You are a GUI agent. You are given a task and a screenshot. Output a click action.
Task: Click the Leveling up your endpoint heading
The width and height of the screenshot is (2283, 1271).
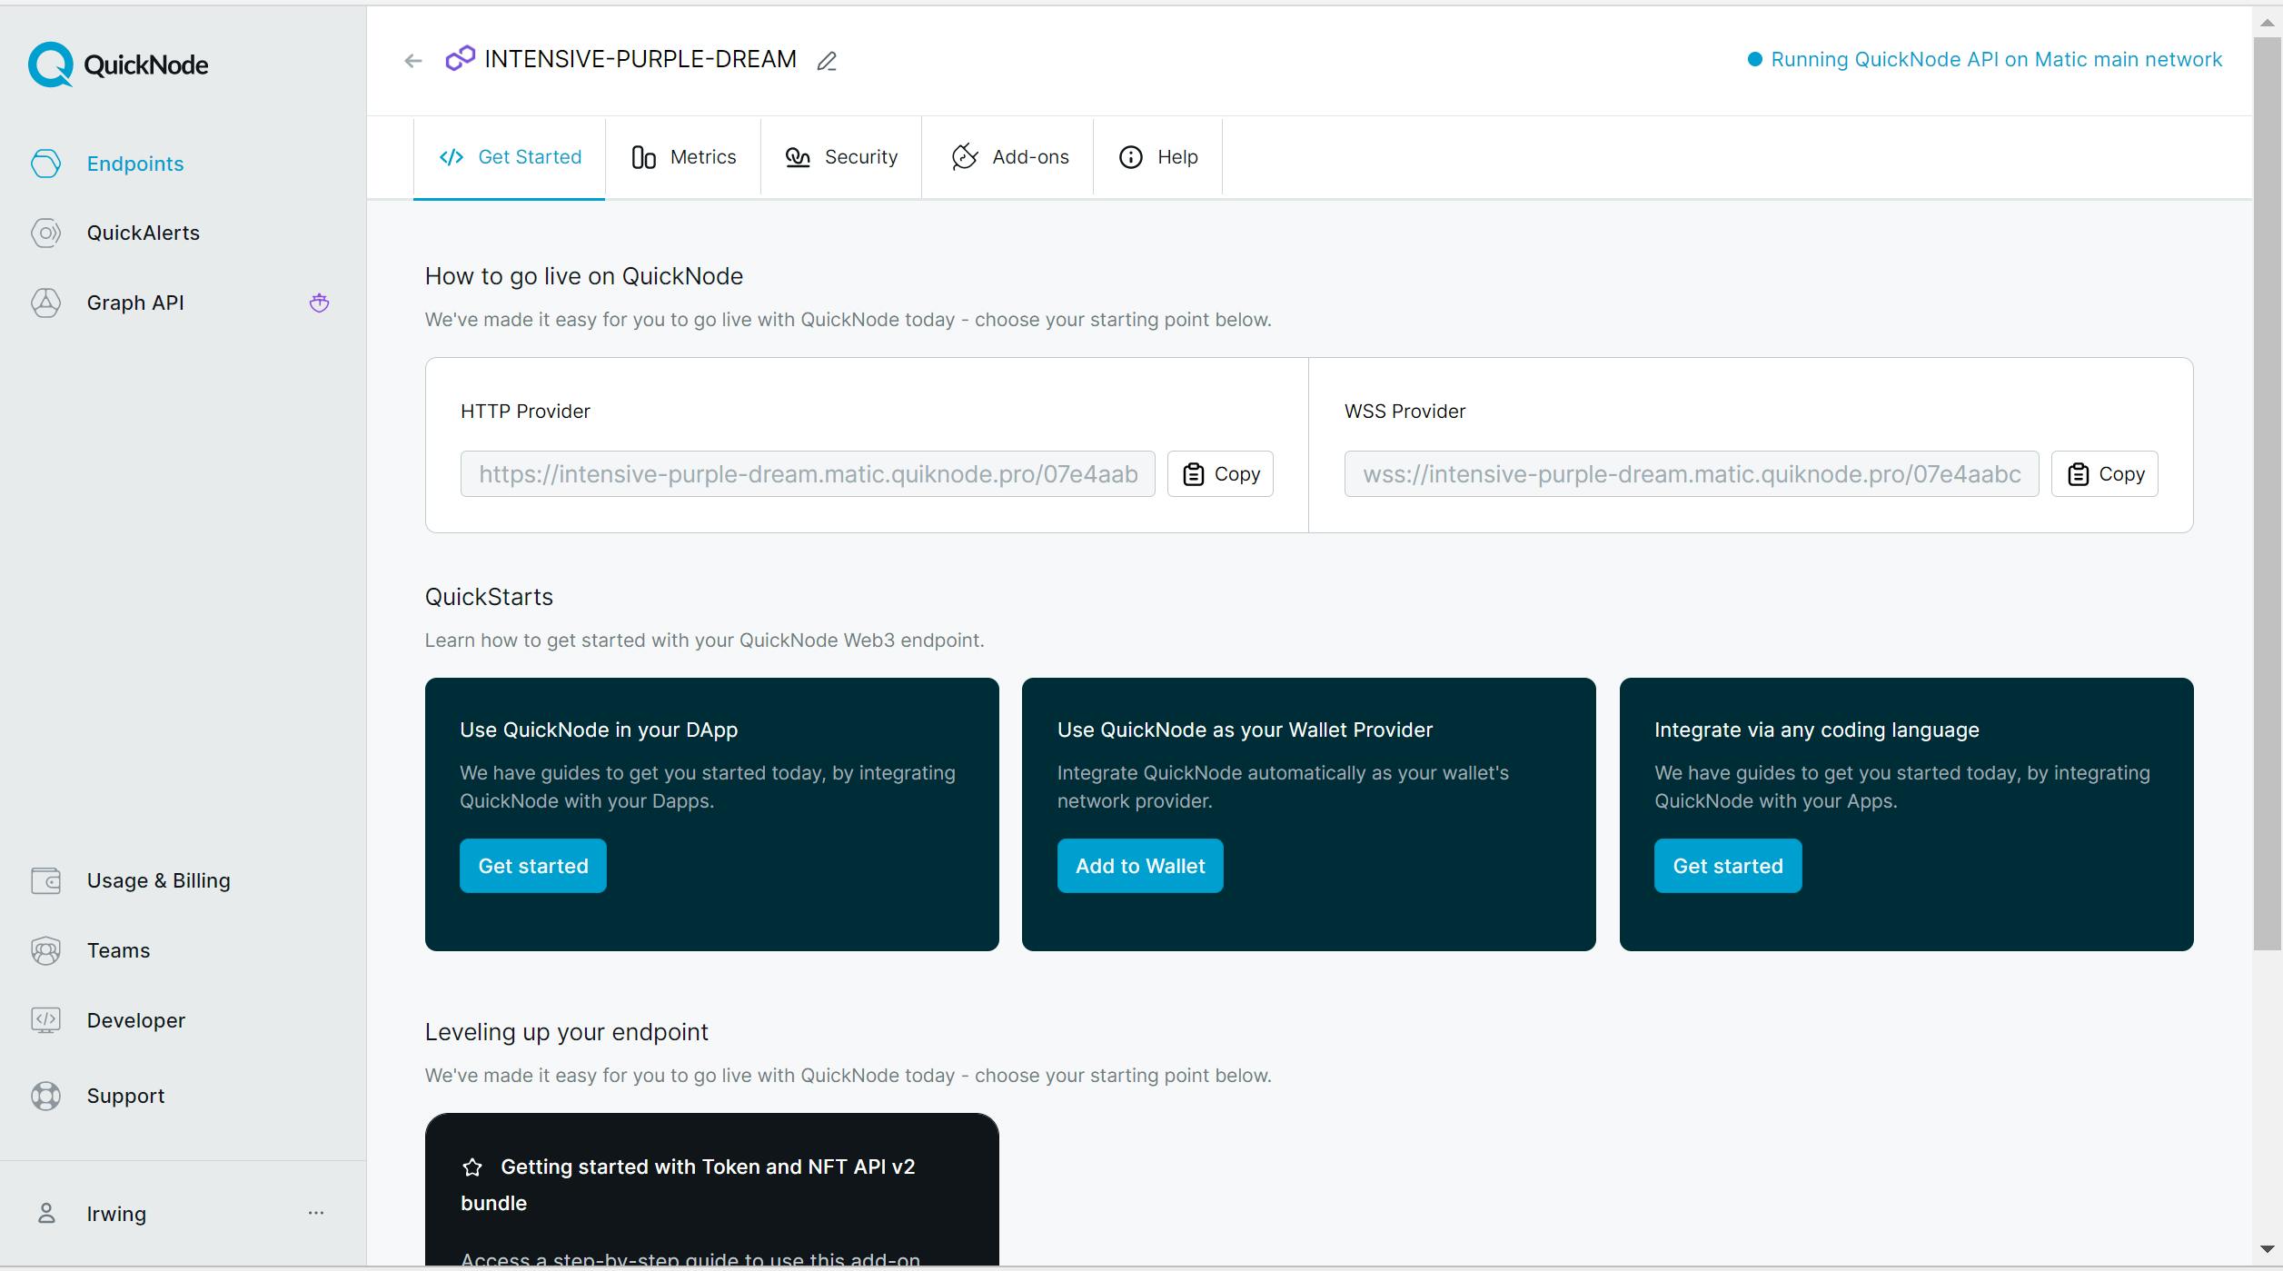567,1032
